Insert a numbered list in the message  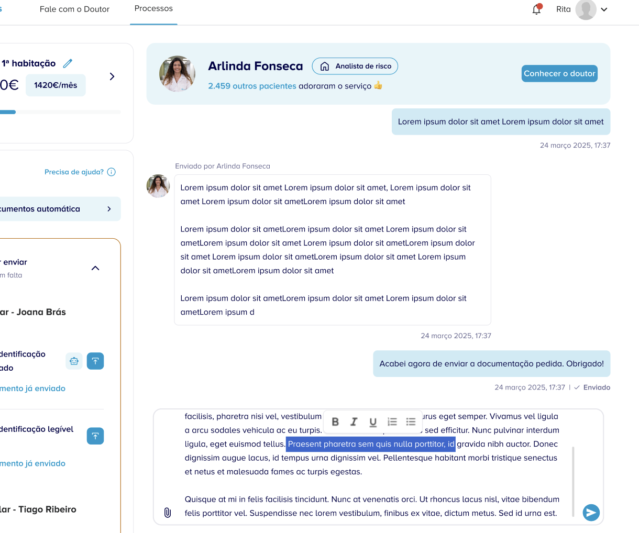point(392,422)
